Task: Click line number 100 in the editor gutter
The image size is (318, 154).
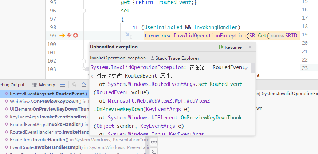Action: 52,44
